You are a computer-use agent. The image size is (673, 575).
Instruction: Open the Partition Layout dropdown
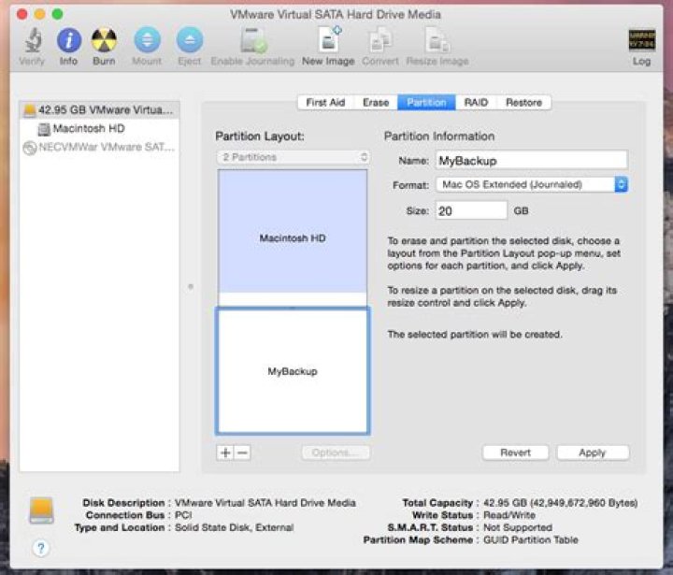pos(294,157)
